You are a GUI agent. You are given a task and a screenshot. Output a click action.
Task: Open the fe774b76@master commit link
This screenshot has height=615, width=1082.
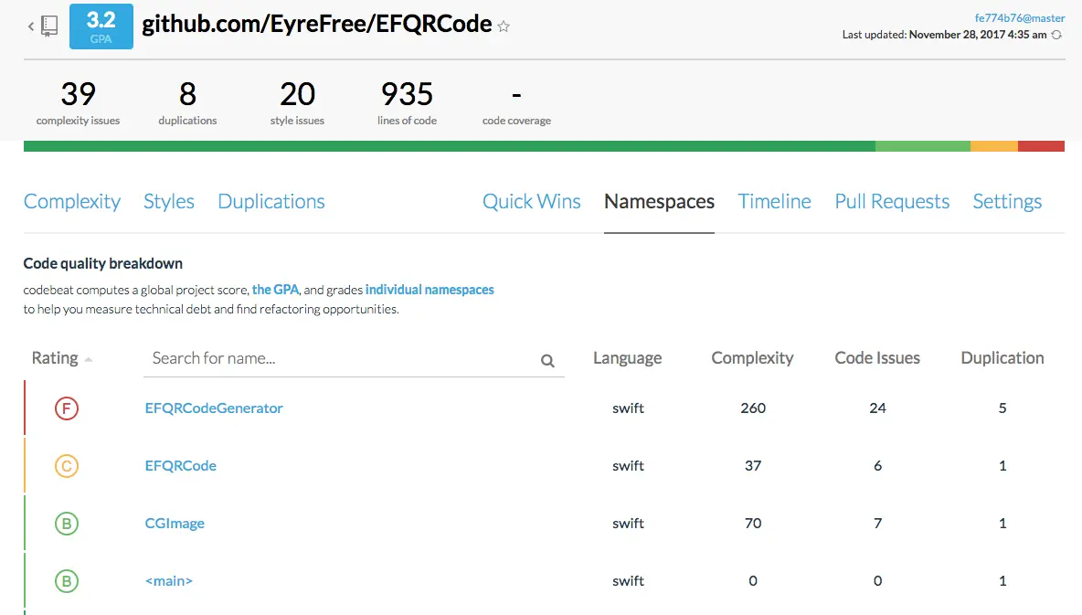click(1019, 18)
